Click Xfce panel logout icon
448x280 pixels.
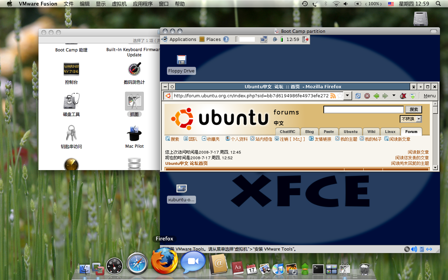306,39
